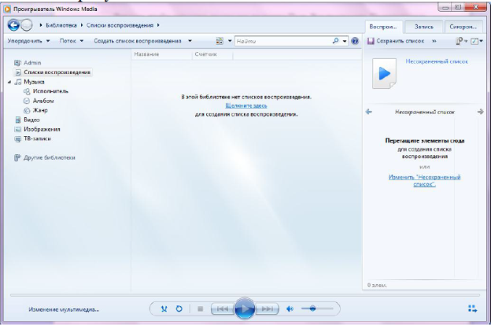Click the Music note icon in tree
The image size is (491, 325).
(18, 82)
